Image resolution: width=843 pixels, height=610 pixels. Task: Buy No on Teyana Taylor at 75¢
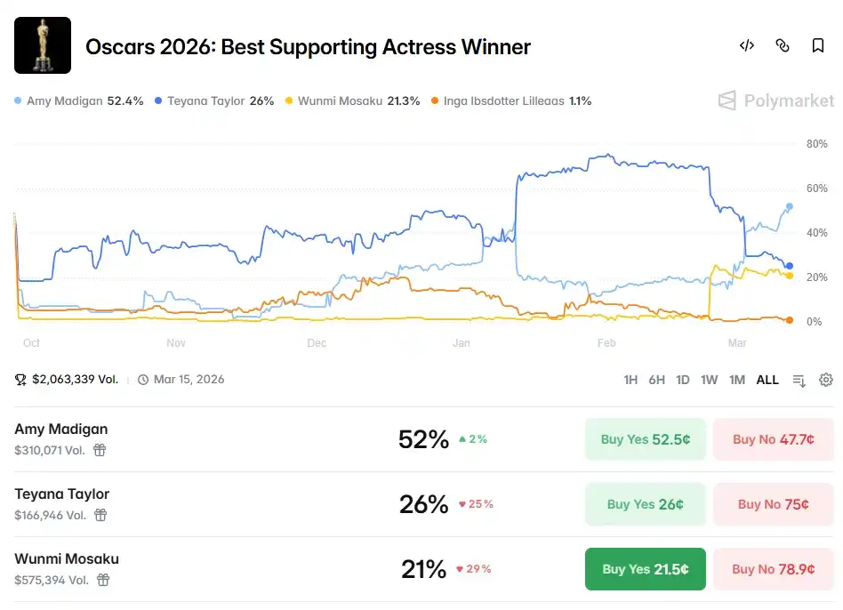point(773,504)
